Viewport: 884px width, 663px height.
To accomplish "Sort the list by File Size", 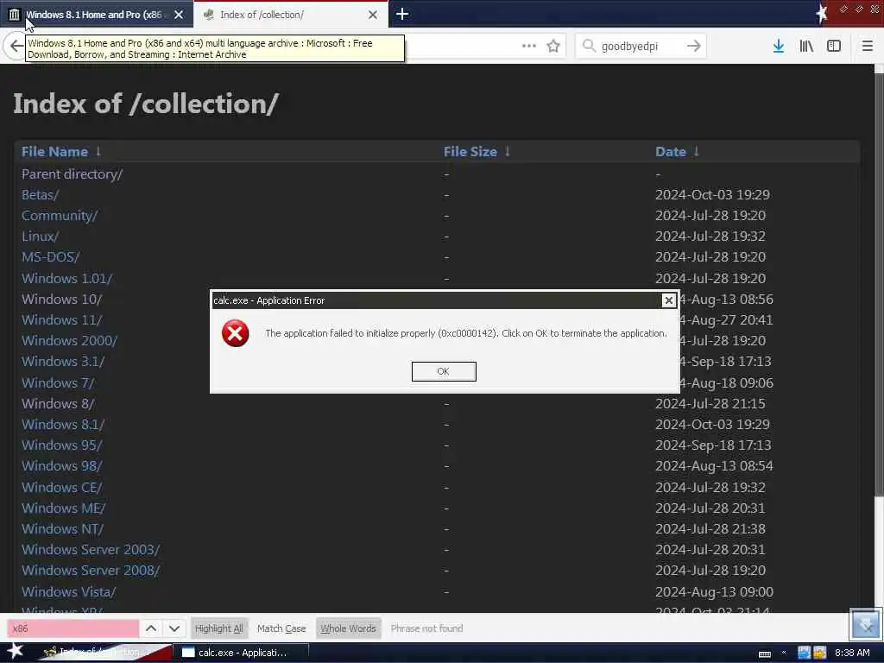I will [470, 152].
